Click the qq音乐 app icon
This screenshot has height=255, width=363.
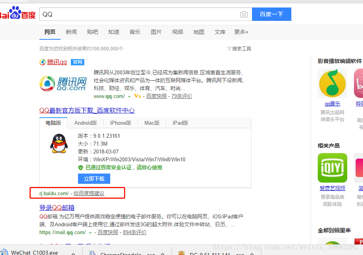coord(332,83)
